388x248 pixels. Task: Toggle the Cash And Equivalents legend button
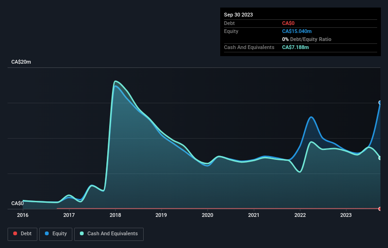(109, 234)
